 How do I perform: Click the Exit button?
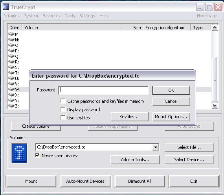tap(194, 181)
